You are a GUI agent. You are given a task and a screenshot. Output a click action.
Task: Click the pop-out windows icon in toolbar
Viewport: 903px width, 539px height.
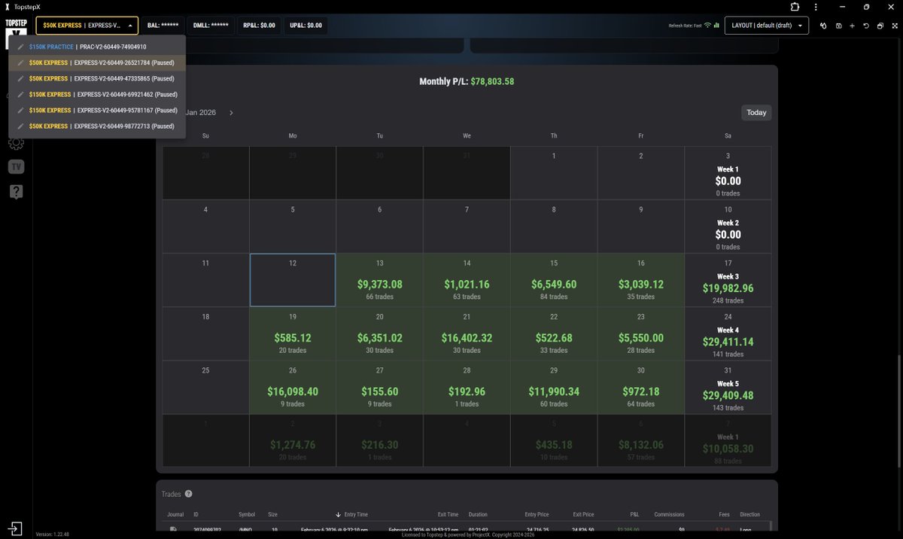pos(880,26)
